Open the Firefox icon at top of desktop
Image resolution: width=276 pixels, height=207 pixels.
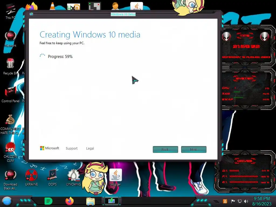pos(31,6)
